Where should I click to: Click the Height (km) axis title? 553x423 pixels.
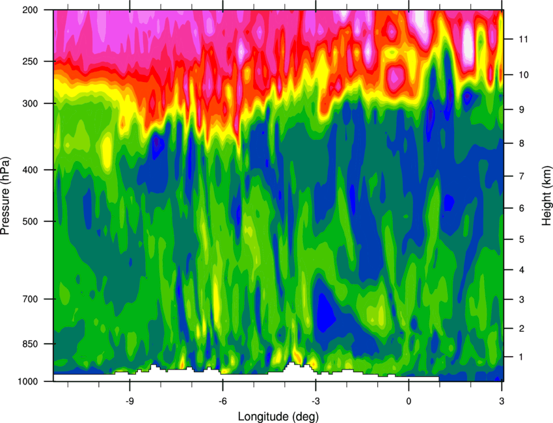pyautogui.click(x=546, y=196)
